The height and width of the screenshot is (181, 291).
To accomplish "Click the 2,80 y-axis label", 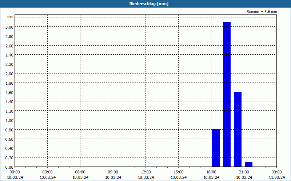I will click(9, 37).
